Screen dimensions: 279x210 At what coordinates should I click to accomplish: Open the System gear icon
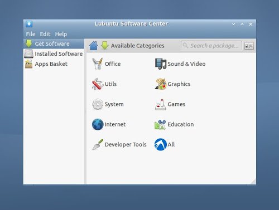98,104
